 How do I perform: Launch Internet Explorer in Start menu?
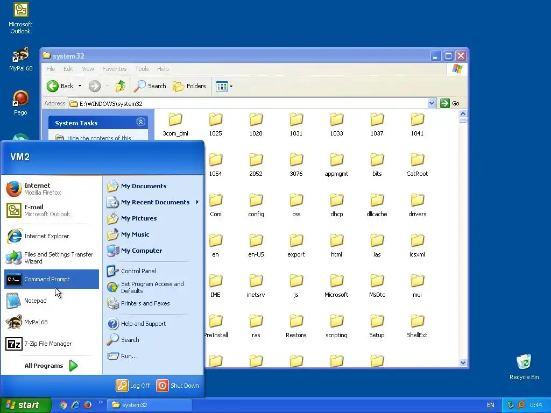pos(51,236)
